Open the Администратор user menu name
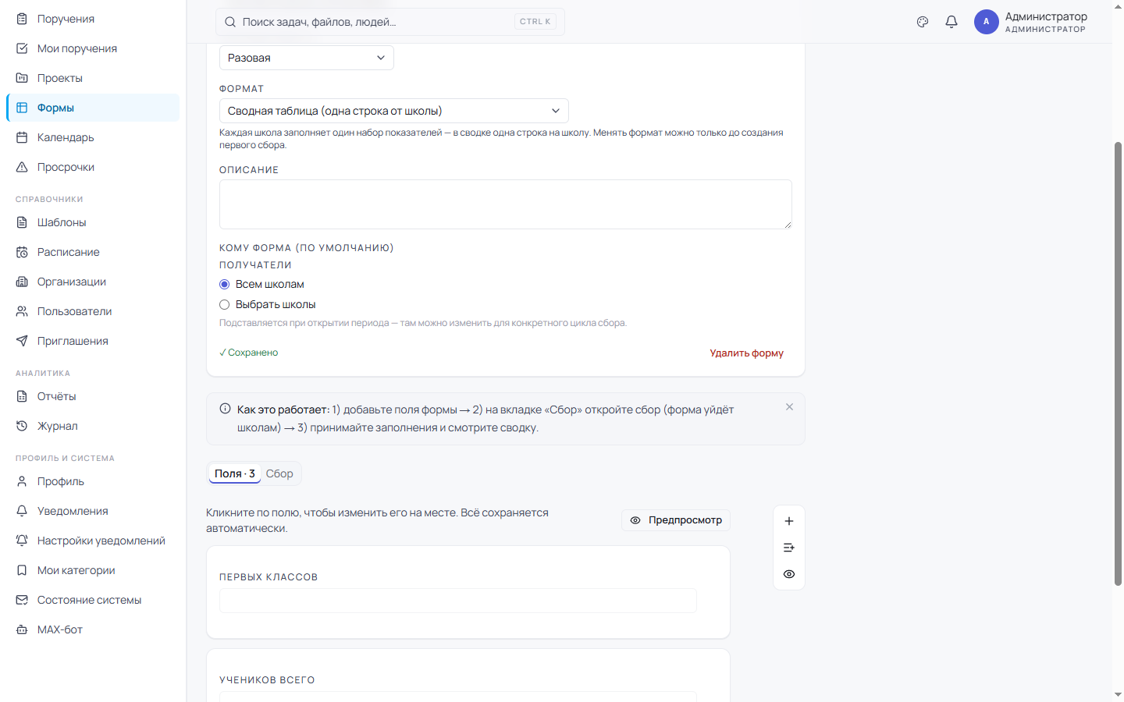Viewport: 1124px width, 702px height. point(1046,16)
